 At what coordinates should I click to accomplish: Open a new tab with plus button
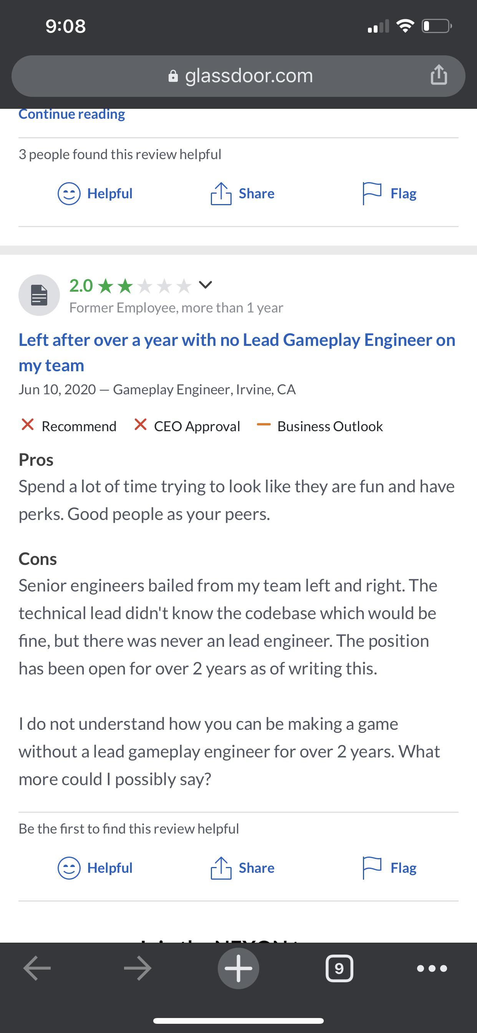coord(238,968)
